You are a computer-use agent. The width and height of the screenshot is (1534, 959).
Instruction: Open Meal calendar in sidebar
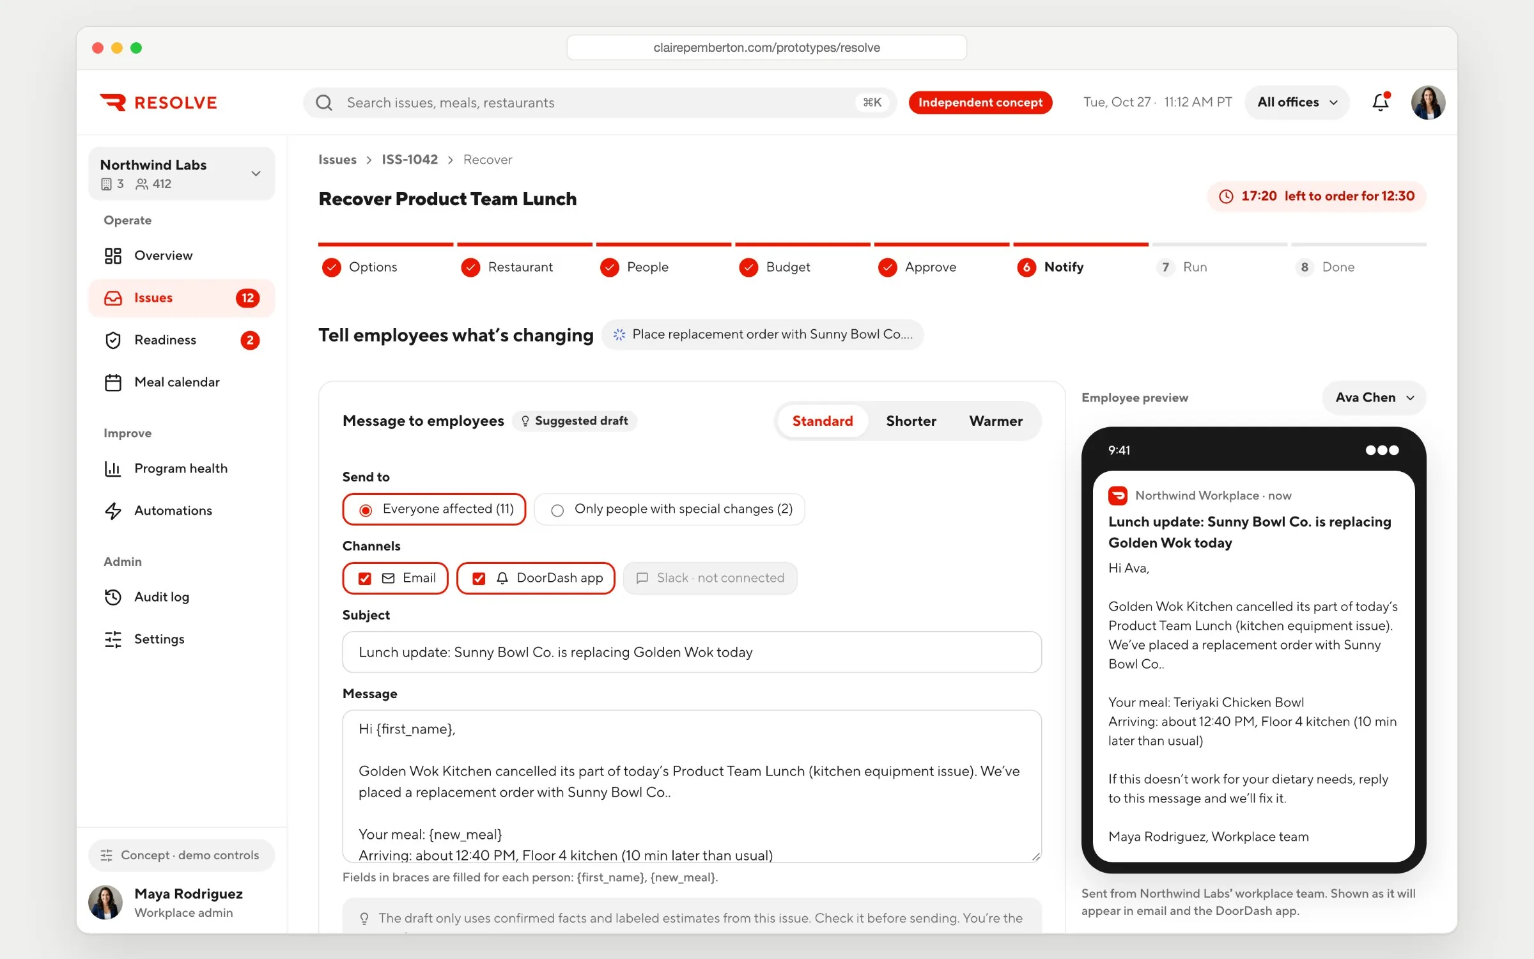[x=182, y=382]
